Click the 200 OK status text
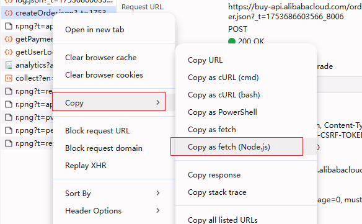 [x=251, y=41]
